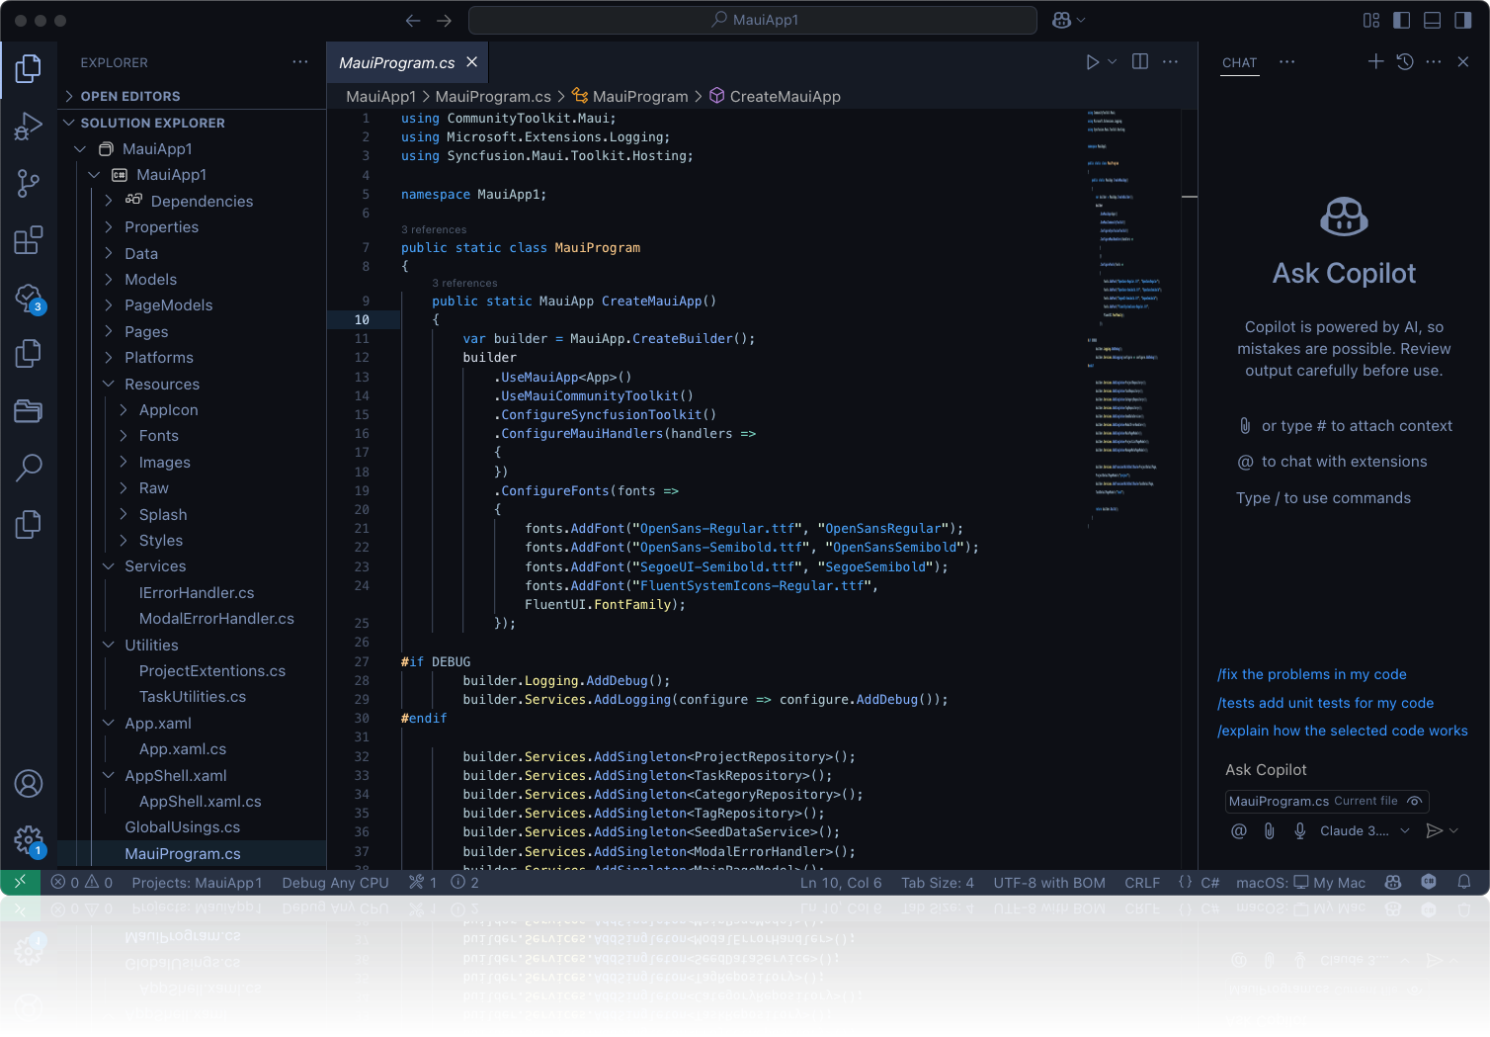Close the chat panel
This screenshot has height=1037, width=1490.
click(x=1463, y=62)
